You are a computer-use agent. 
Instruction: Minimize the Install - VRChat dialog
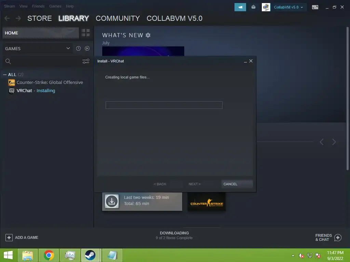(x=245, y=61)
